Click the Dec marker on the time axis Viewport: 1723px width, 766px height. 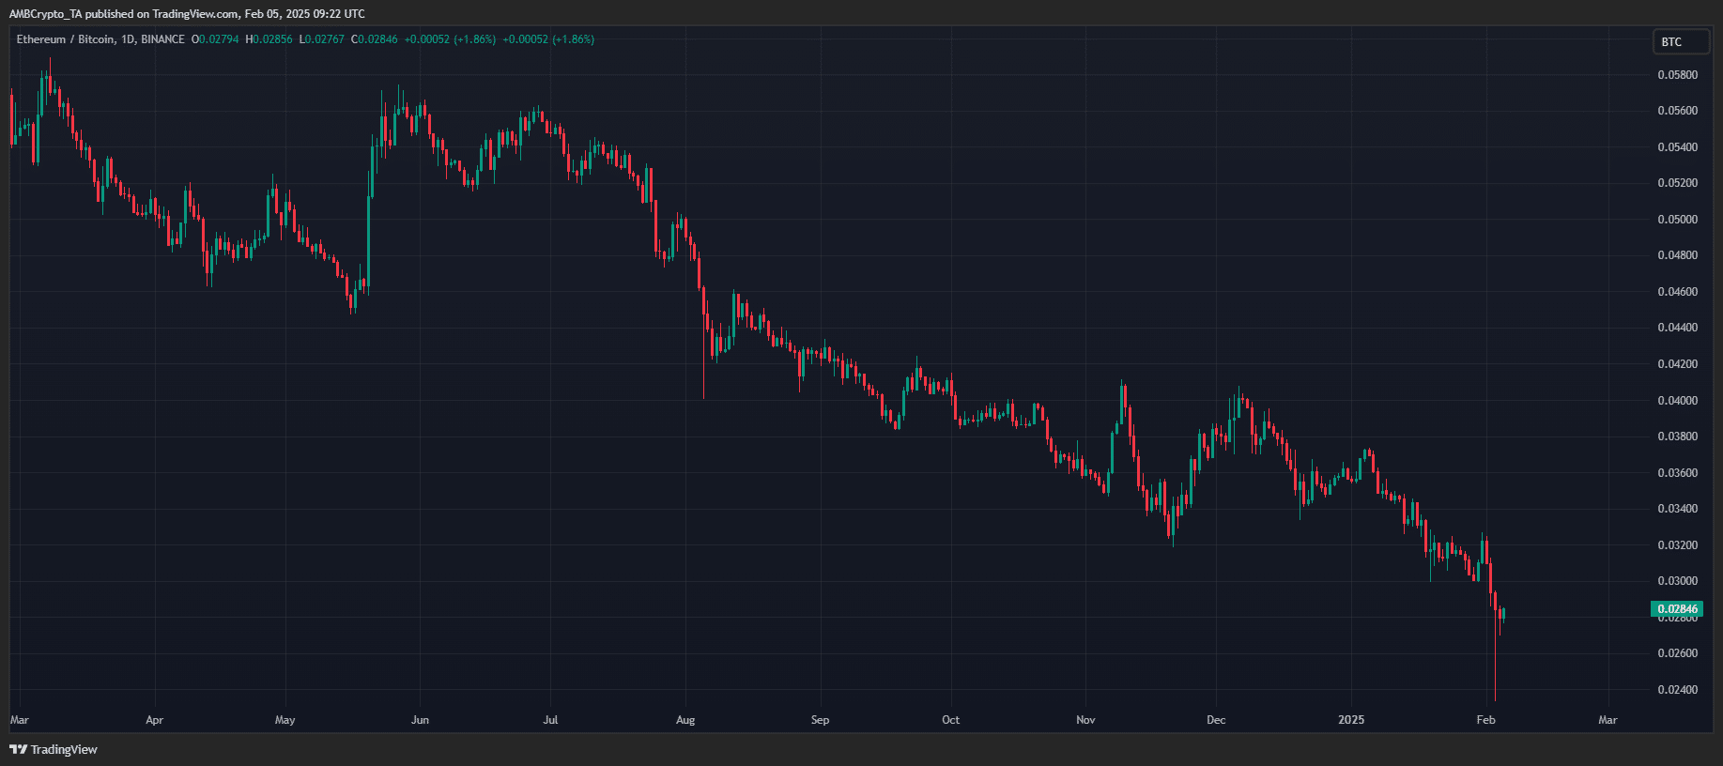(x=1216, y=720)
